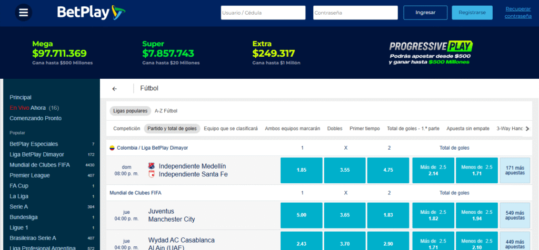Open 549 más apuestas
Screen dimensions: 539x250
[515, 215]
